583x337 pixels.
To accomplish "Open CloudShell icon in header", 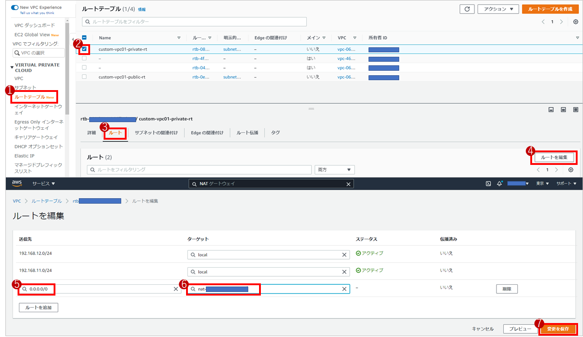I will pyautogui.click(x=488, y=183).
